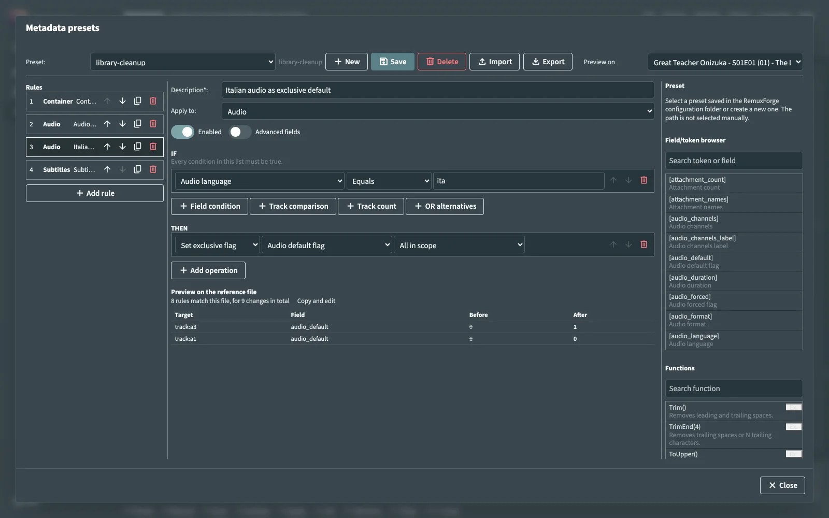Focus the Description input field

pos(438,90)
